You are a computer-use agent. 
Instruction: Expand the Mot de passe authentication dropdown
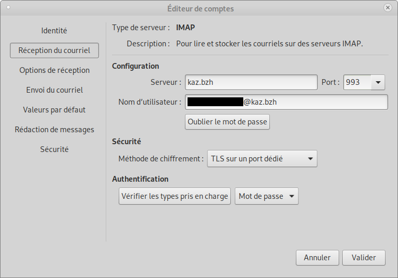tap(267, 196)
